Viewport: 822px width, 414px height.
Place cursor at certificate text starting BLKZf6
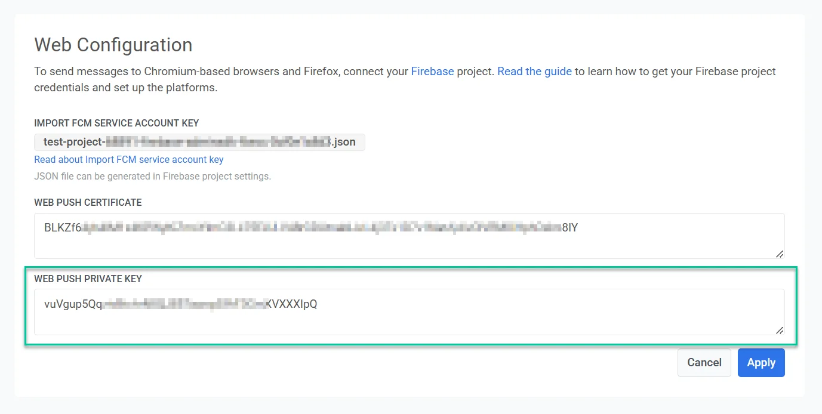62,227
